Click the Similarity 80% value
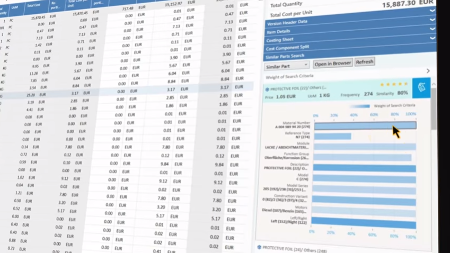 402,93
